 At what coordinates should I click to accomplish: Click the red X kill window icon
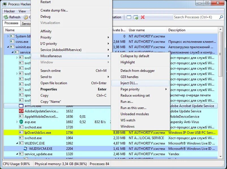click(143, 17)
